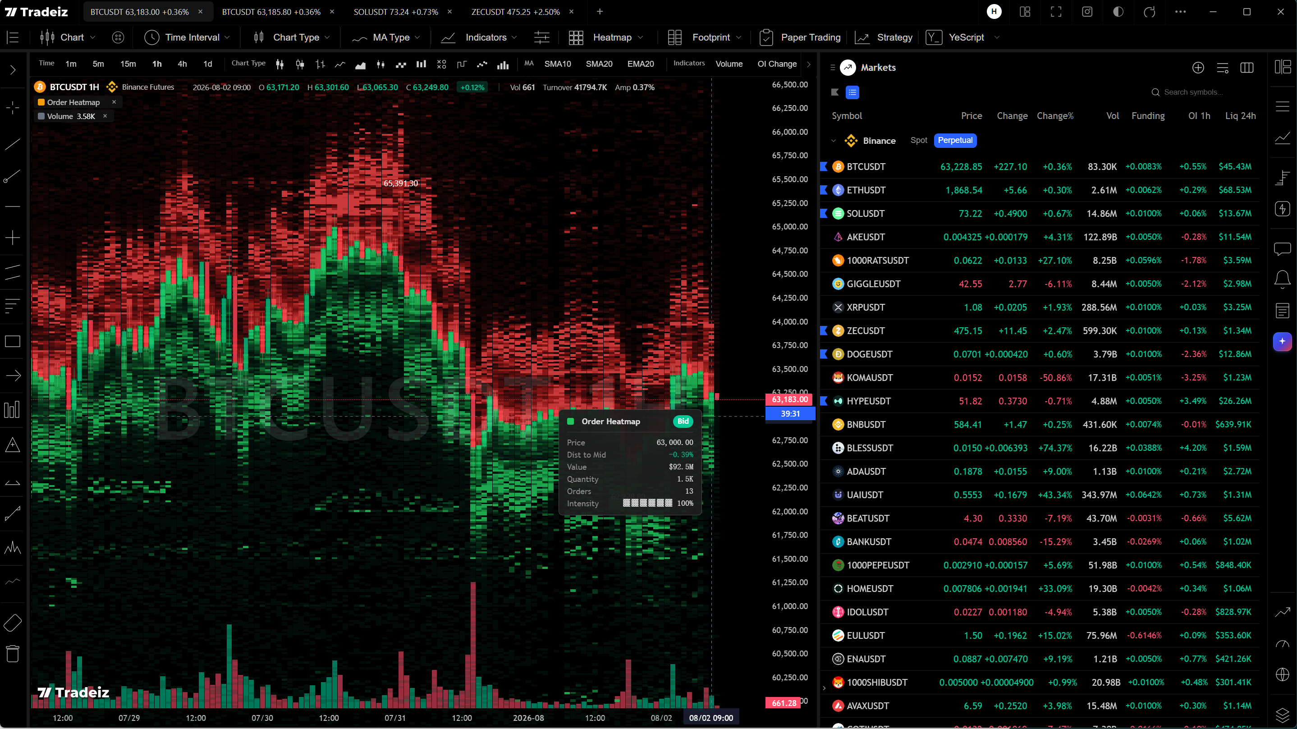Take a chart screenshot with the camera icon
Viewport: 1297px width, 729px height.
tap(1087, 12)
